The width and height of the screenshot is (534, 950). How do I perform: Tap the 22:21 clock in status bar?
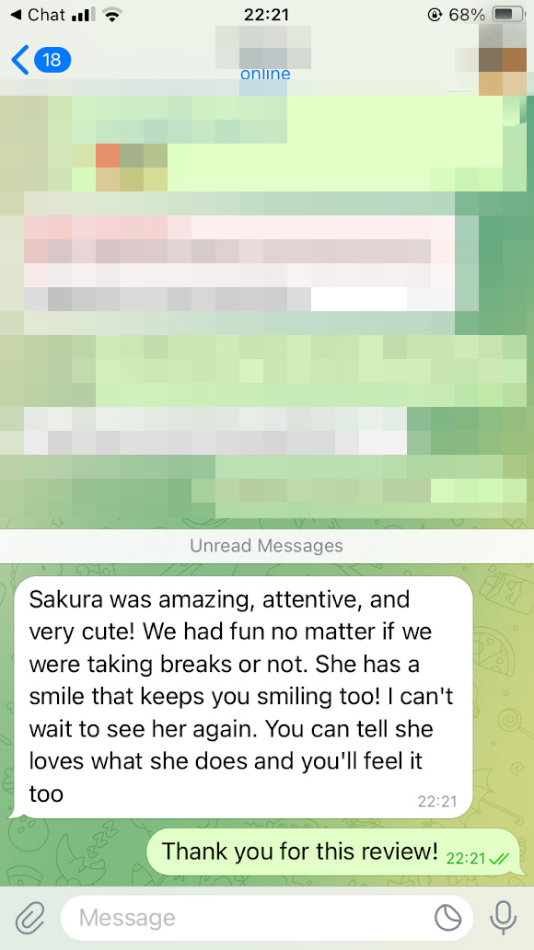(x=267, y=15)
